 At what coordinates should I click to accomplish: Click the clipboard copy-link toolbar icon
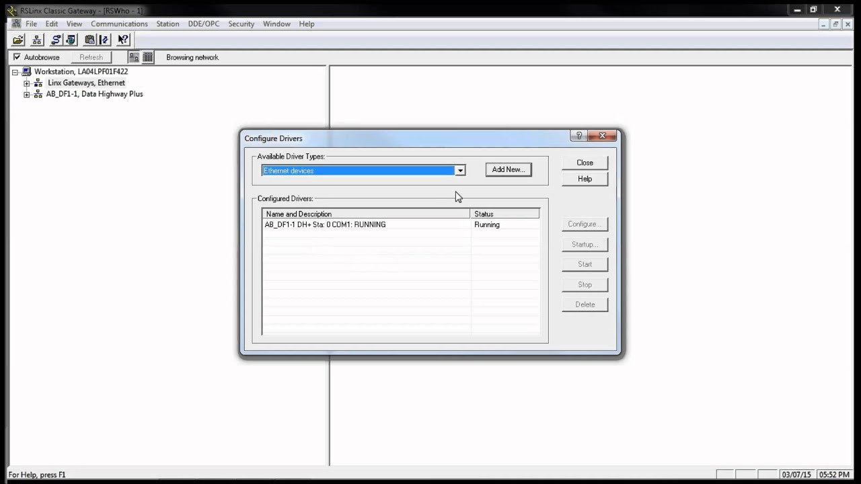click(x=89, y=40)
